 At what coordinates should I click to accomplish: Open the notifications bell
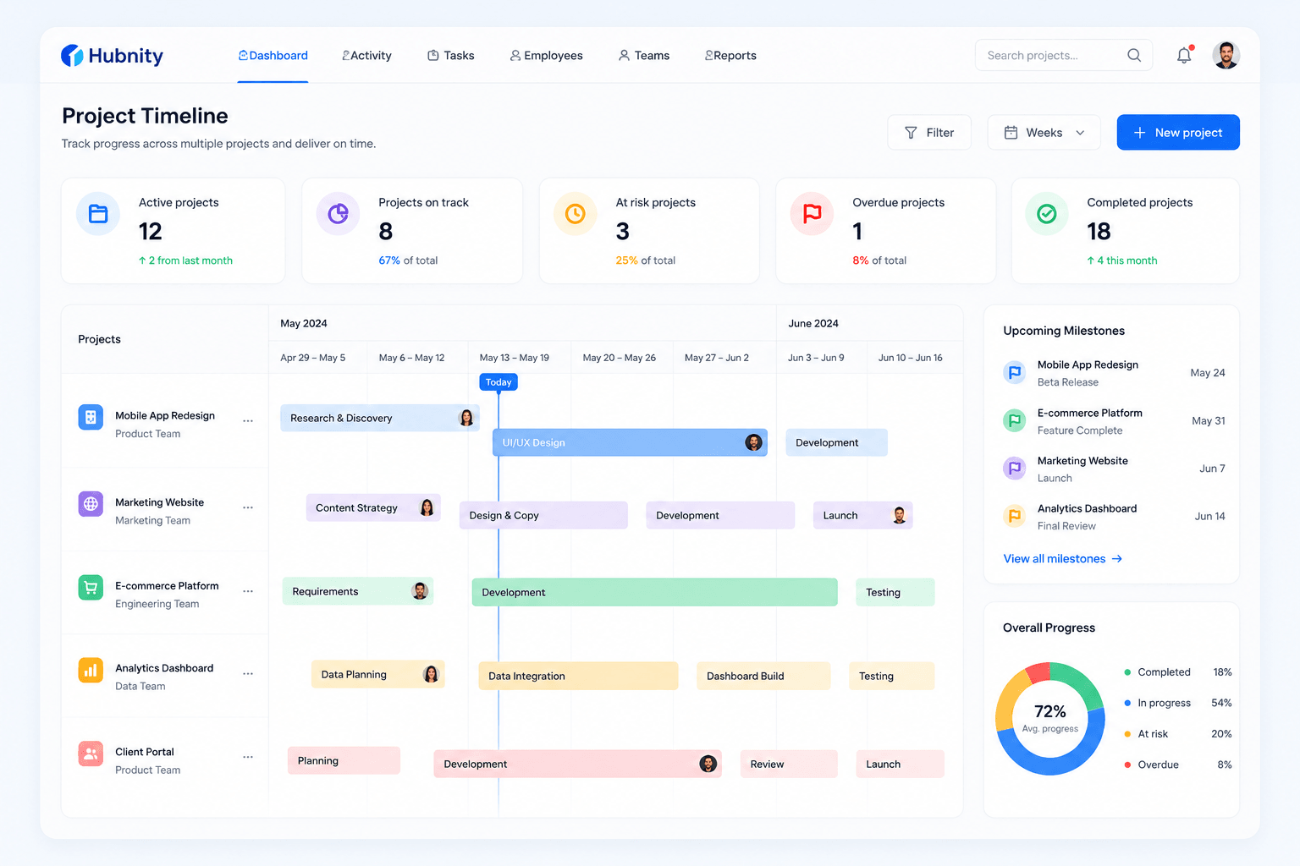pos(1184,55)
